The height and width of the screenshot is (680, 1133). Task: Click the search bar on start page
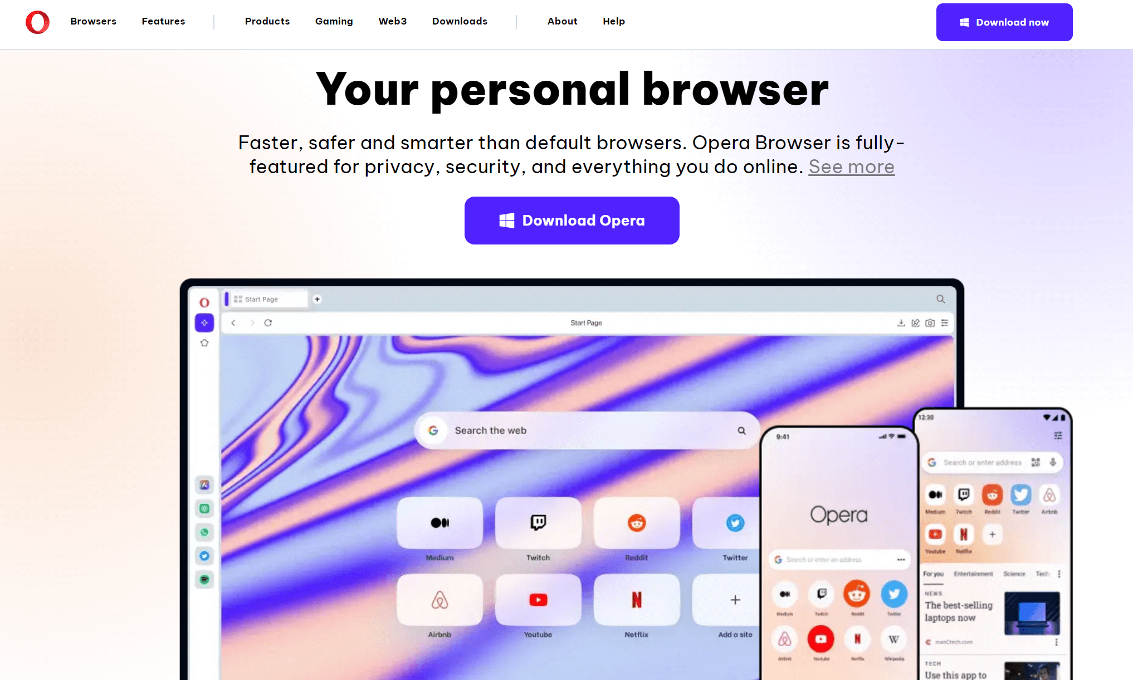[x=586, y=430]
